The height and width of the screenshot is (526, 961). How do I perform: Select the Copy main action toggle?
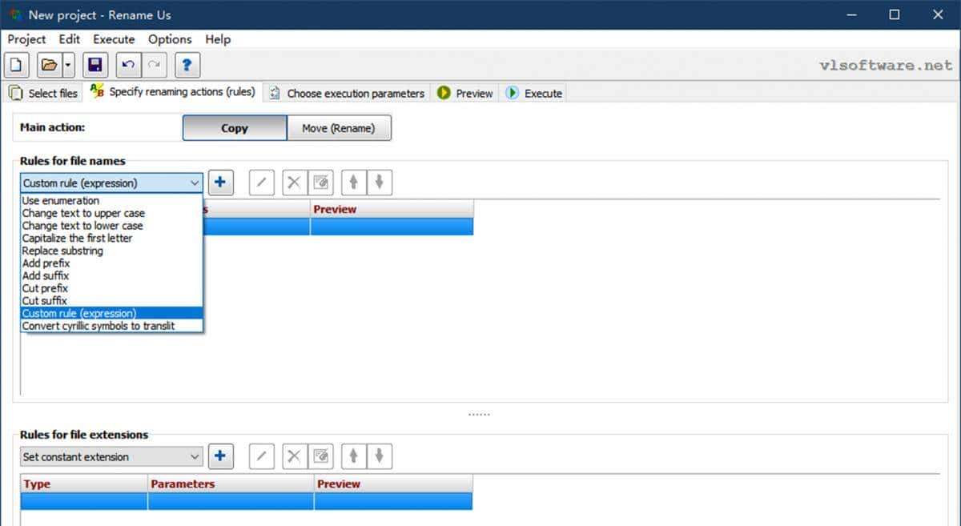pyautogui.click(x=234, y=128)
